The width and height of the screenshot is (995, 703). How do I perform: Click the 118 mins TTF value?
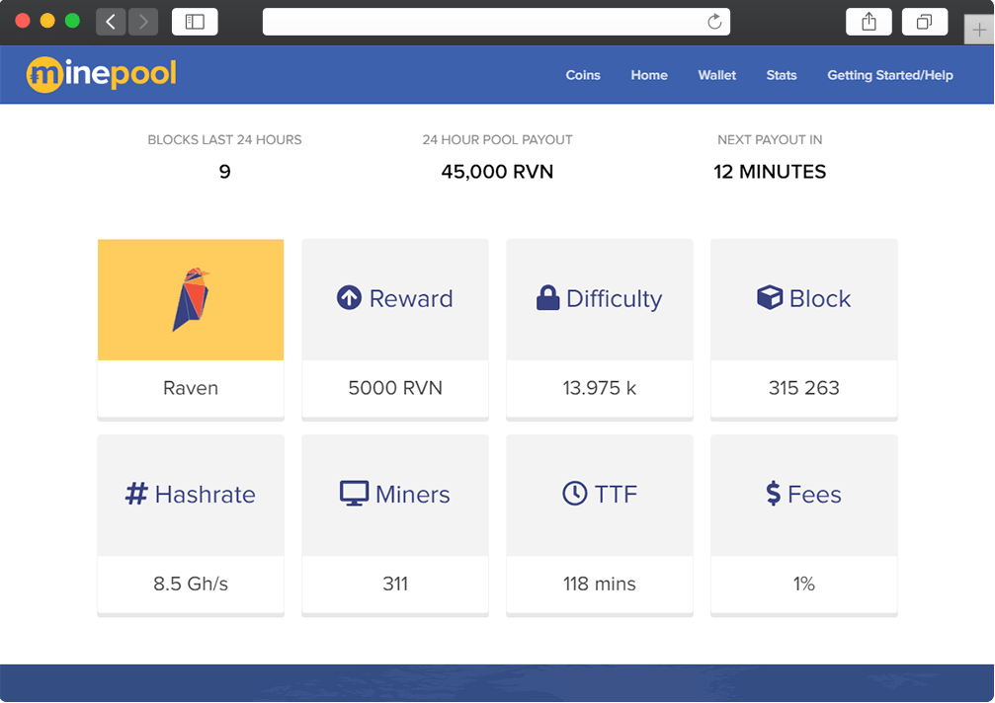pyautogui.click(x=600, y=584)
